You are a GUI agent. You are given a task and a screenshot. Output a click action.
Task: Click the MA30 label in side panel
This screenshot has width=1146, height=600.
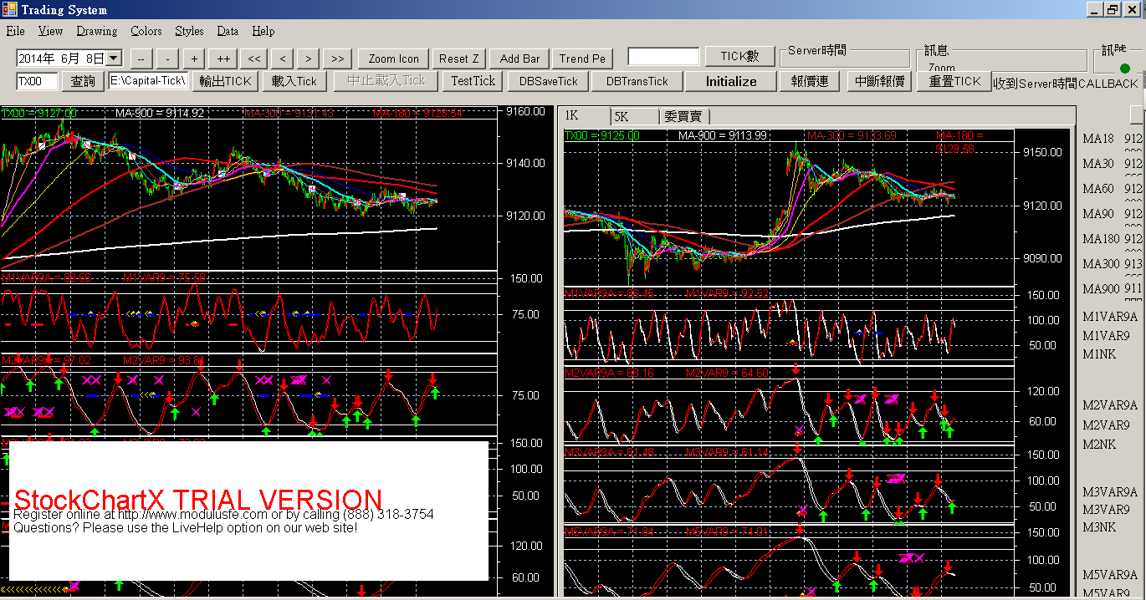(x=1098, y=164)
